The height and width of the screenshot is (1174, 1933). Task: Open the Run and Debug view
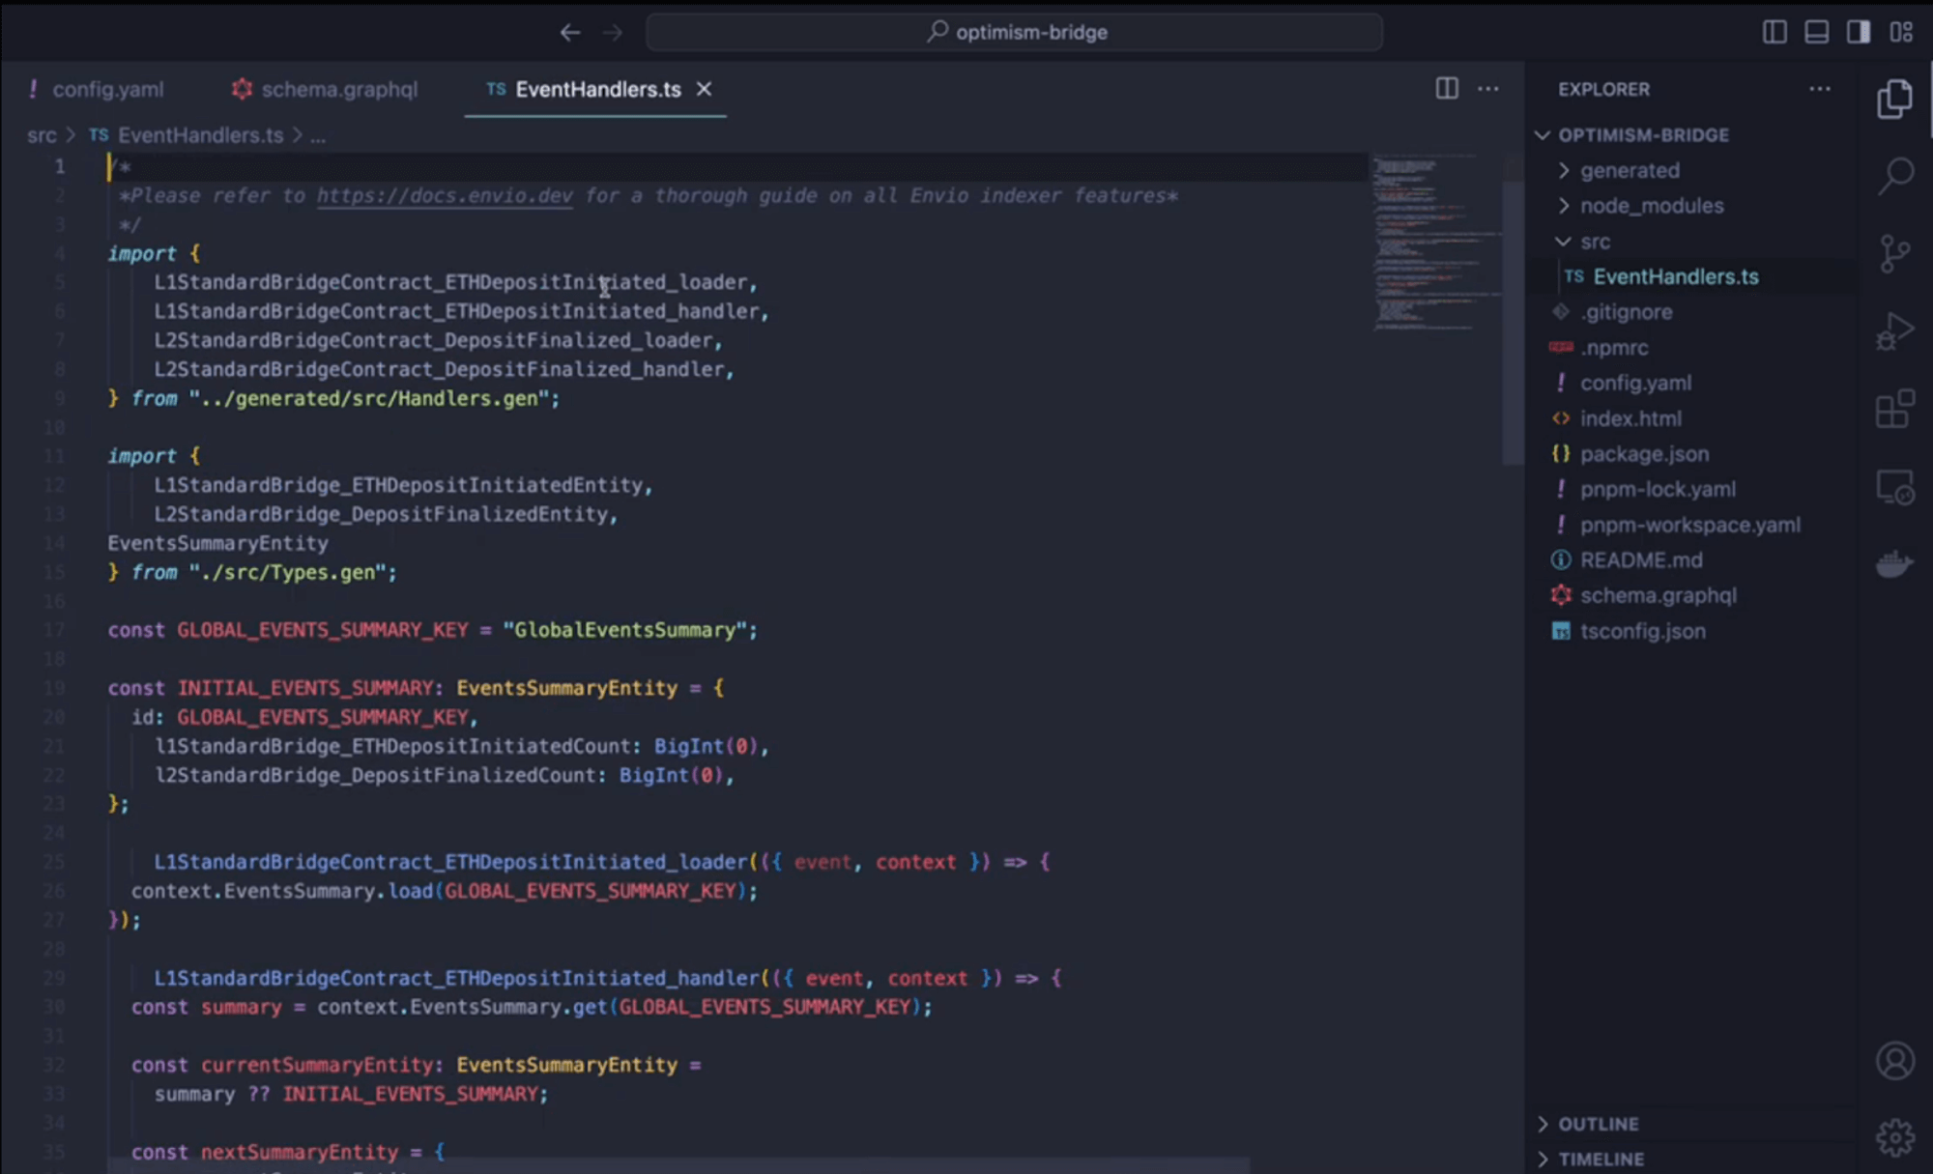coord(1895,331)
